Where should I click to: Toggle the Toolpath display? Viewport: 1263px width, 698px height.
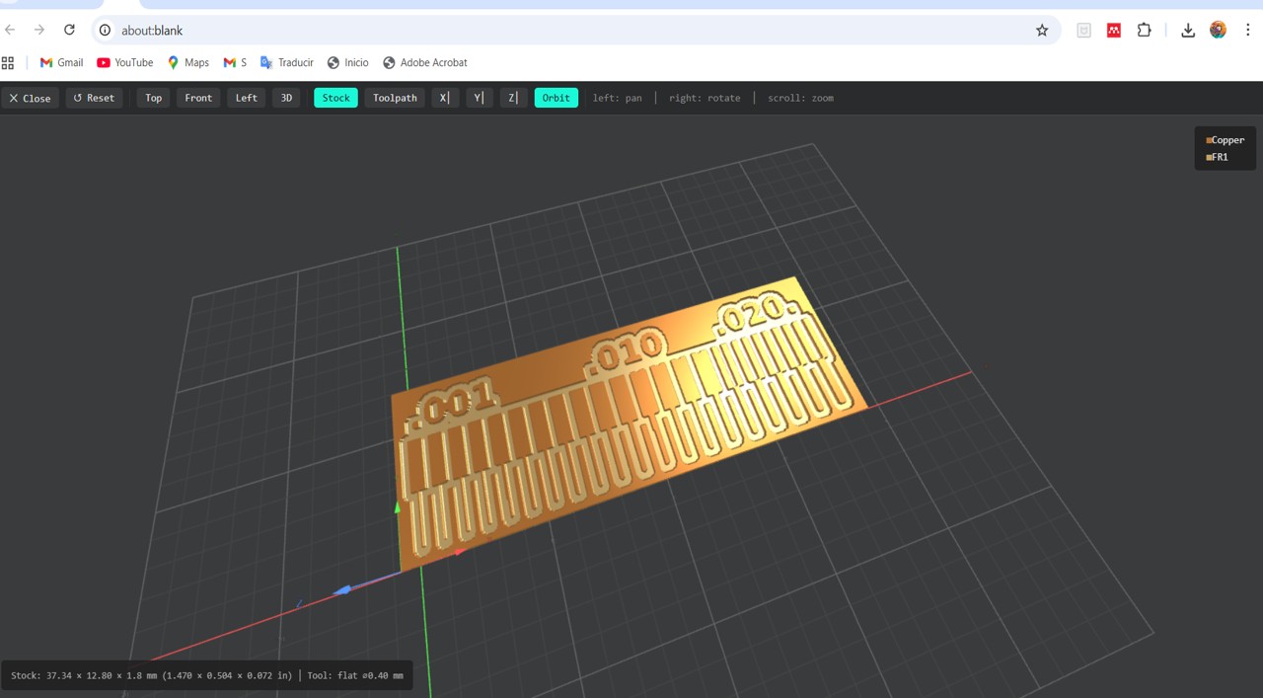tap(395, 98)
